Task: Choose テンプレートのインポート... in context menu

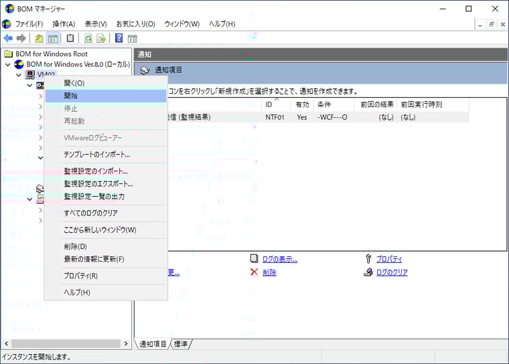Action: coord(106,155)
